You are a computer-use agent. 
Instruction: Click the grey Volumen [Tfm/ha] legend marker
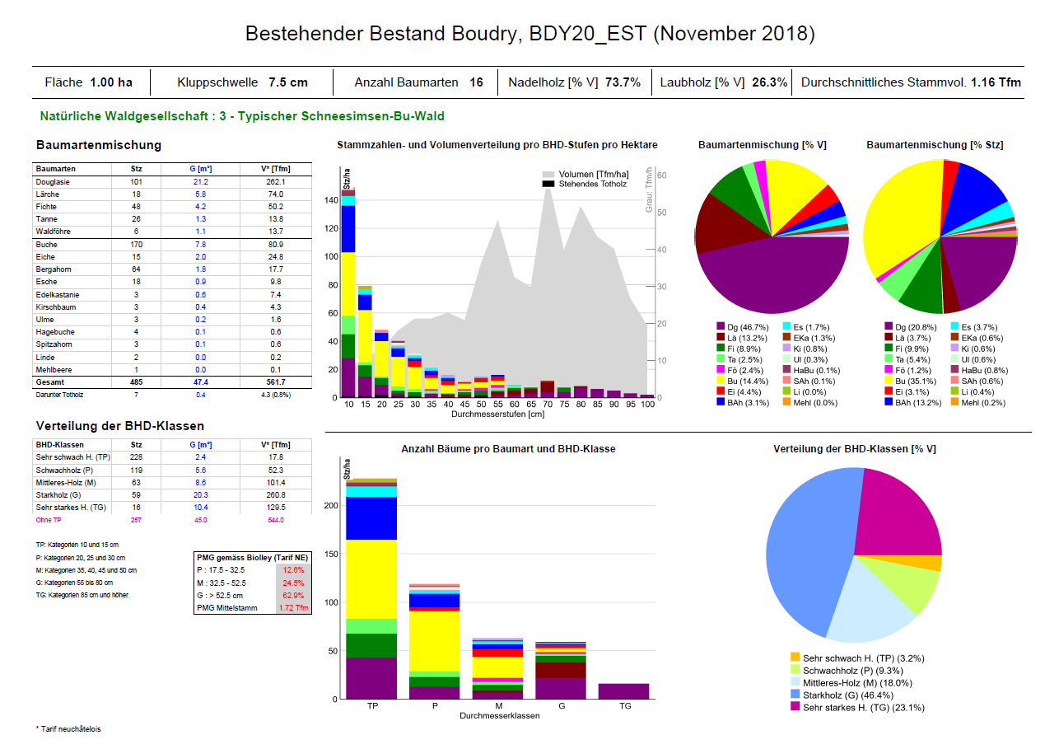point(548,175)
